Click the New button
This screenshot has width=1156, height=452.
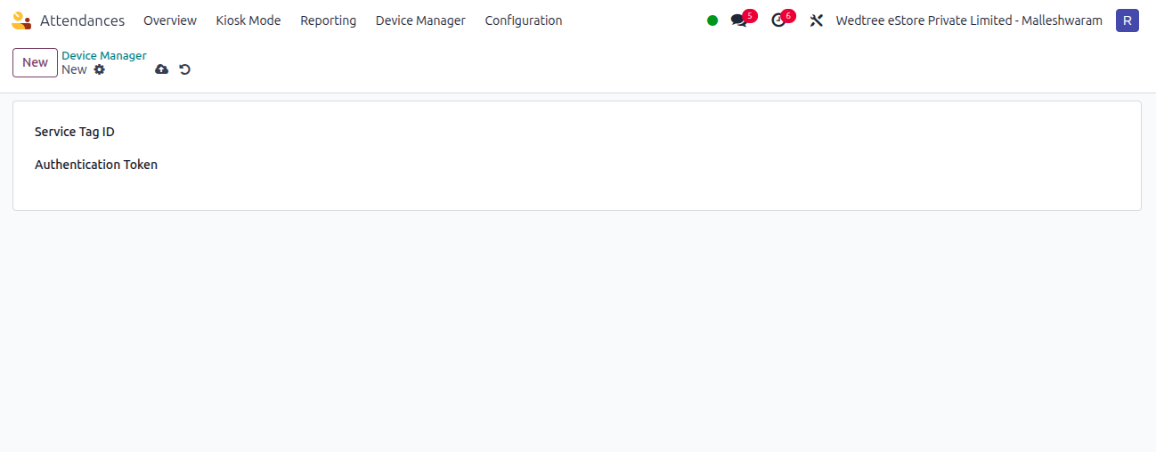36,62
